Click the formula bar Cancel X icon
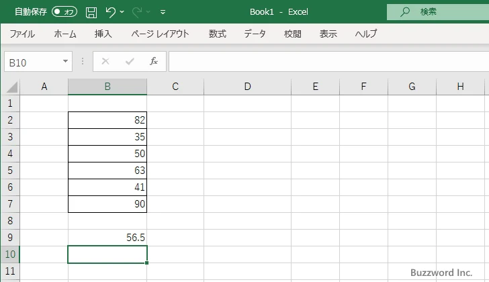The width and height of the screenshot is (489, 282). (x=105, y=62)
